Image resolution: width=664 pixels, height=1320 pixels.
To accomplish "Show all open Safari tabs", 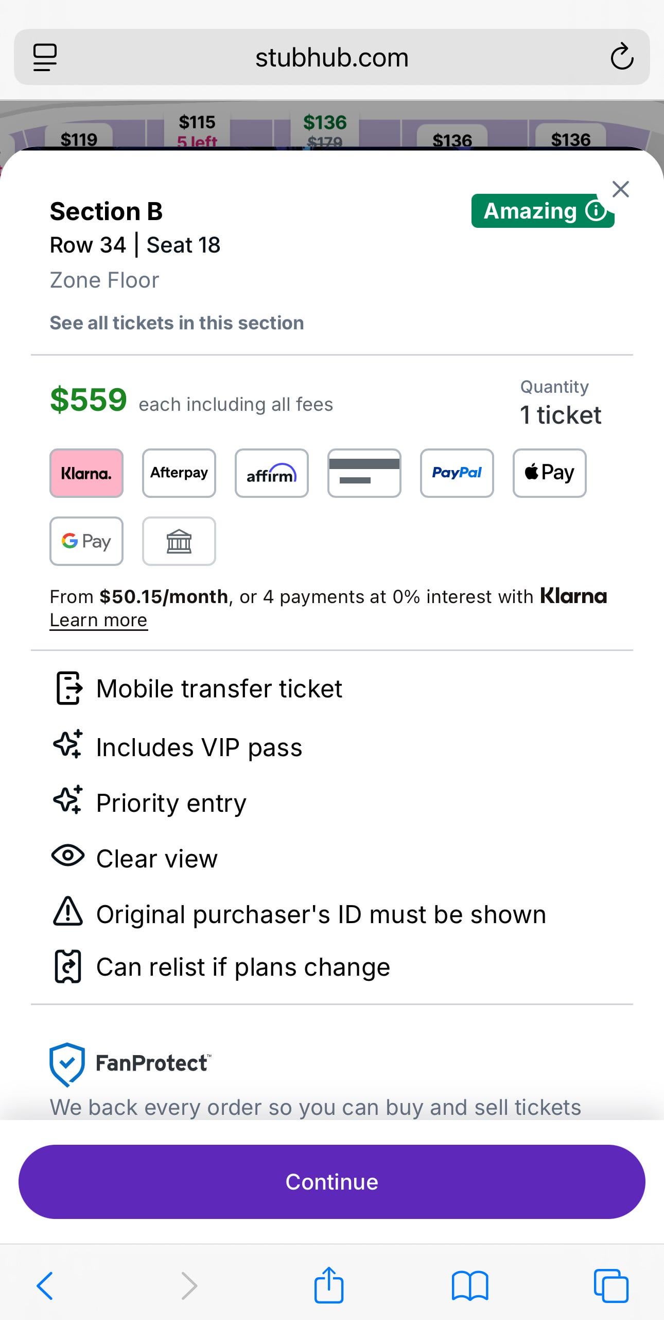I will 611,1285.
